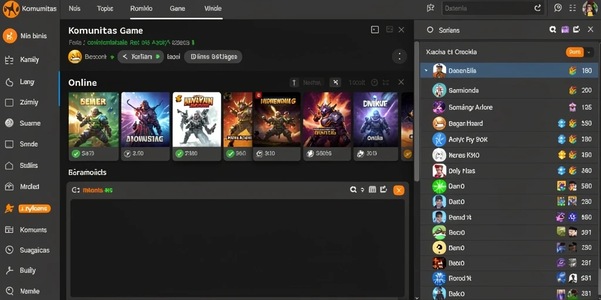Open Namße search icon in sidebar
The height and width of the screenshot is (300, 601).
click(x=9, y=291)
